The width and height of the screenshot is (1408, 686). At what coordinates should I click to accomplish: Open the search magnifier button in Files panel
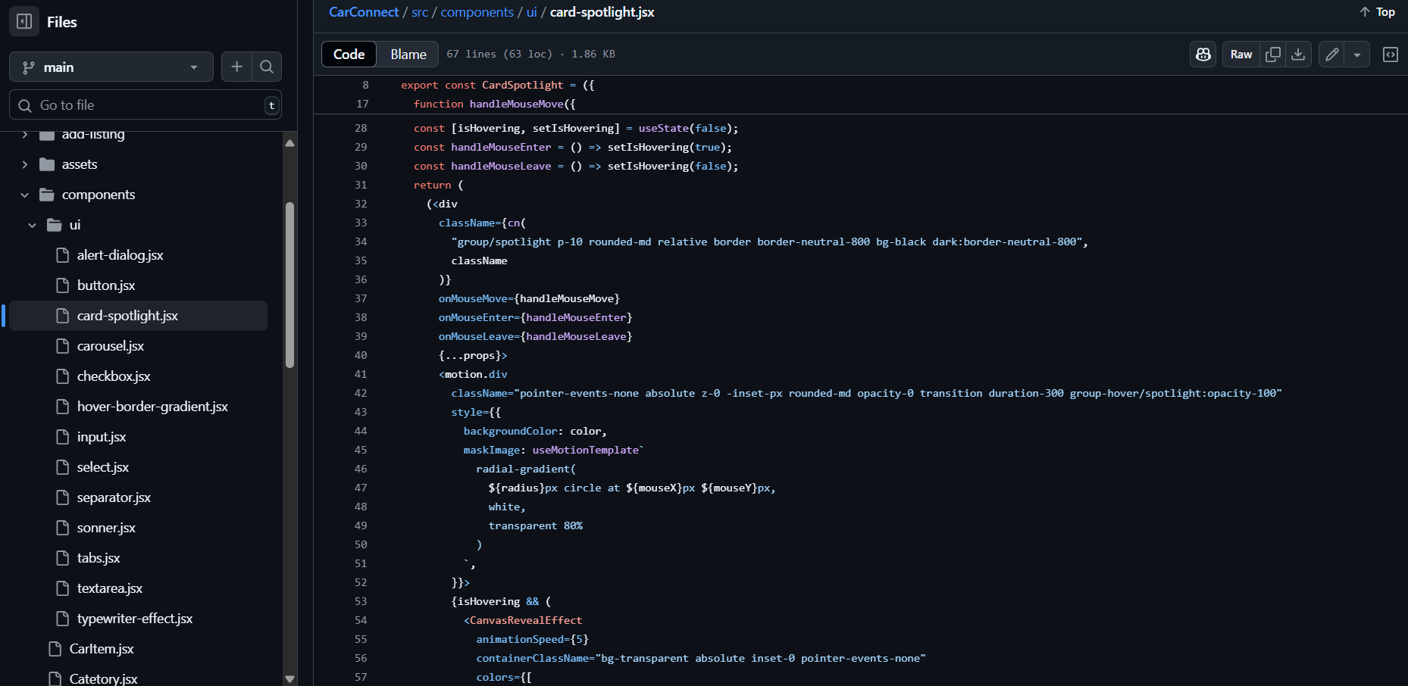point(267,67)
